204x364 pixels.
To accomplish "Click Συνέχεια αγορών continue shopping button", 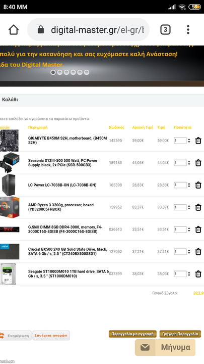I will [x=51, y=336].
